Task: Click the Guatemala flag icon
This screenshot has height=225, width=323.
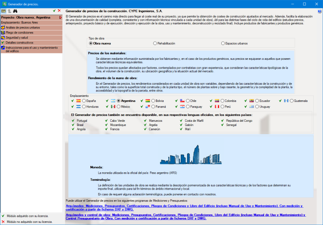Action: (x=286, y=101)
